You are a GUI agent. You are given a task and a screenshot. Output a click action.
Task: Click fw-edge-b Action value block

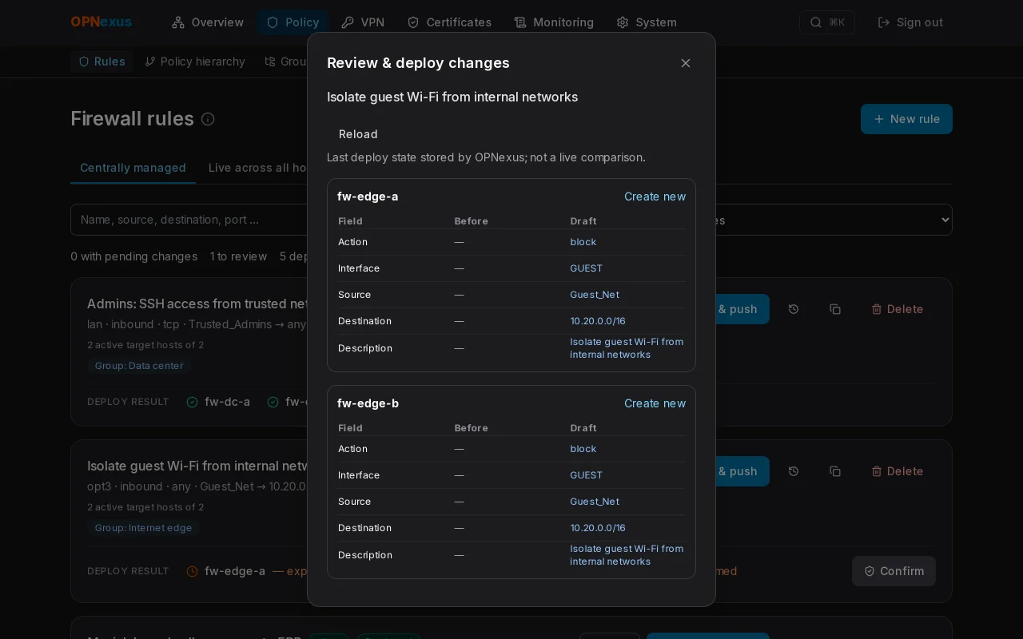[x=583, y=449]
